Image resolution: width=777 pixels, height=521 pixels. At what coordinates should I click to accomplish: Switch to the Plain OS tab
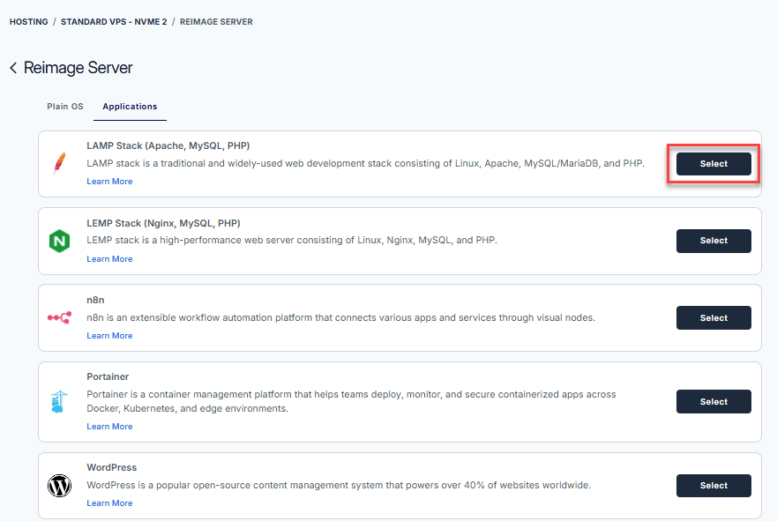(65, 107)
